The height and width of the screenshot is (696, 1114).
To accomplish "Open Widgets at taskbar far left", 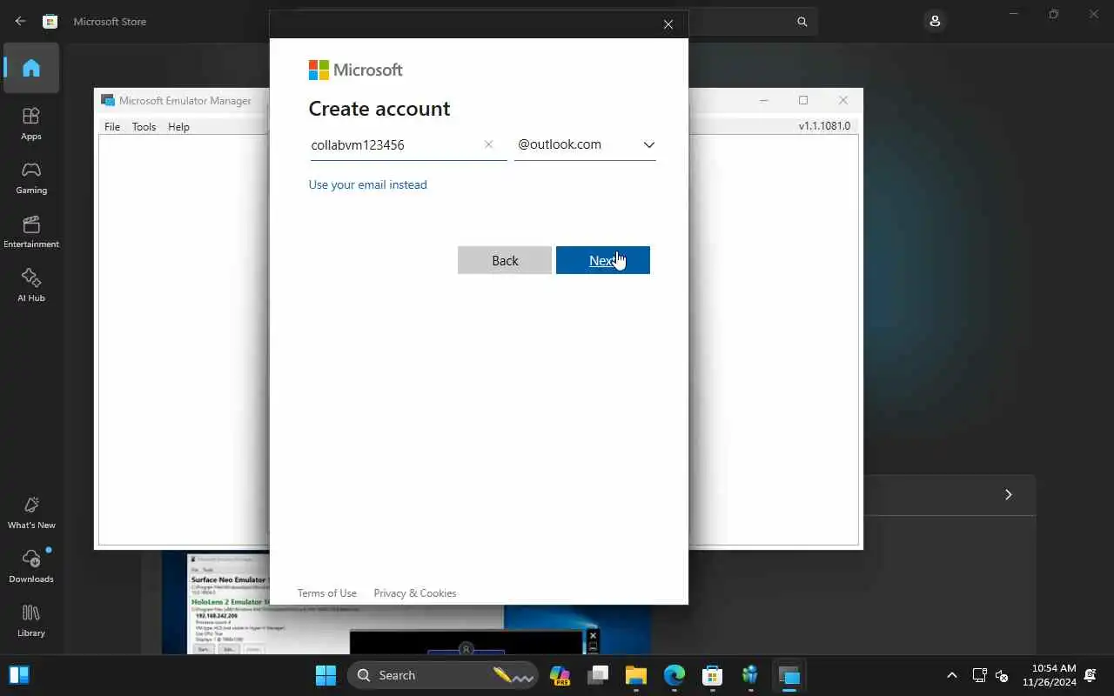I will [19, 675].
